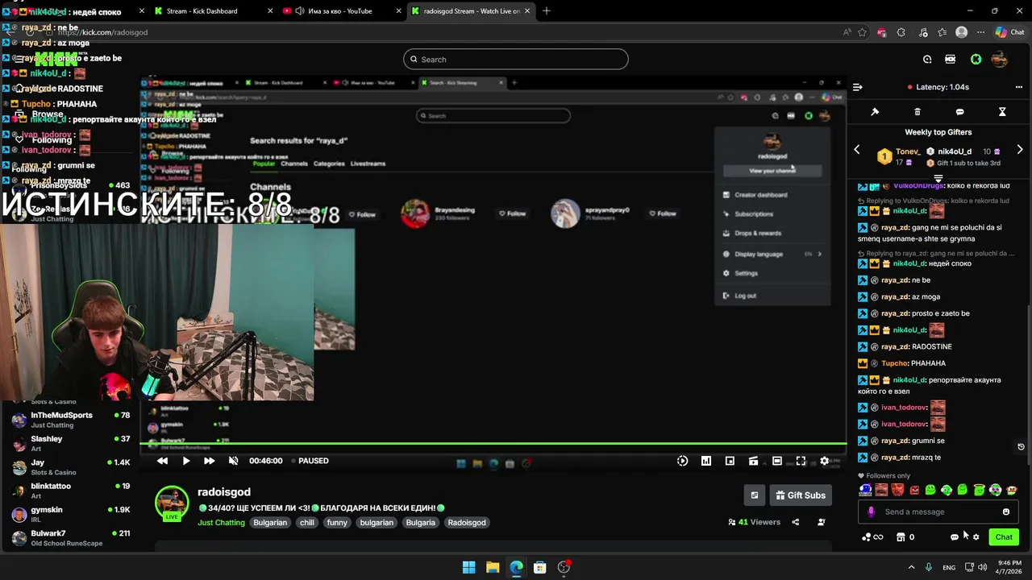This screenshot has width=1032, height=580.
Task: Show next weekly top gifters
Action: coord(1020,150)
